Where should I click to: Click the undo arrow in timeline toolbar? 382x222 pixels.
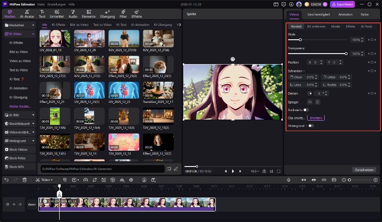click(x=6, y=180)
